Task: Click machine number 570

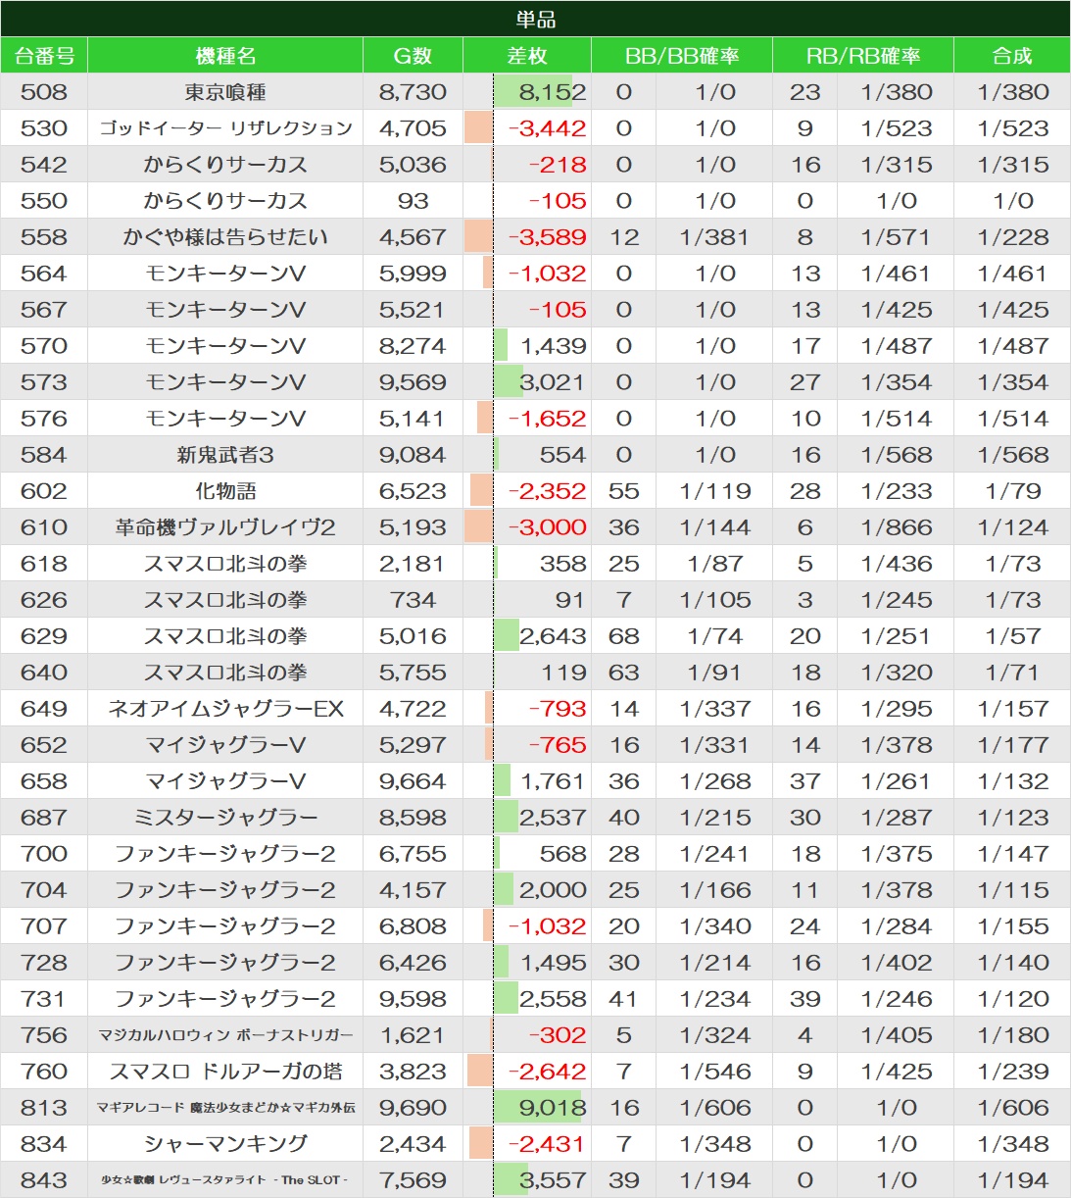Action: pyautogui.click(x=44, y=346)
